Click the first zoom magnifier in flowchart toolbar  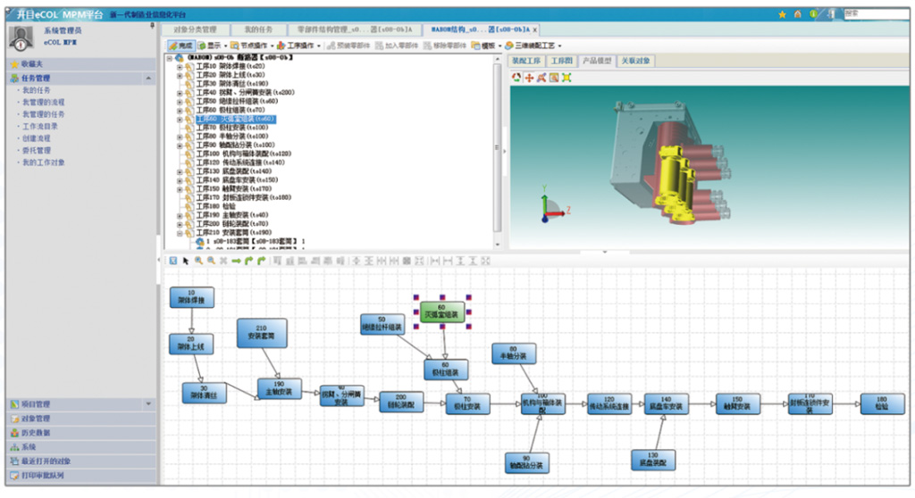pyautogui.click(x=198, y=261)
